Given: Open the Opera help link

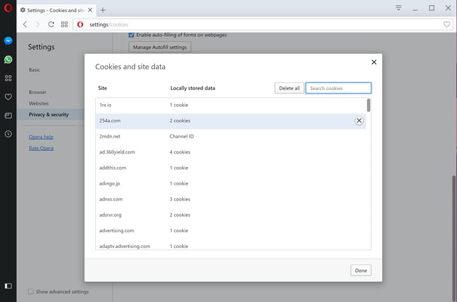Looking at the screenshot, I should click(x=41, y=136).
